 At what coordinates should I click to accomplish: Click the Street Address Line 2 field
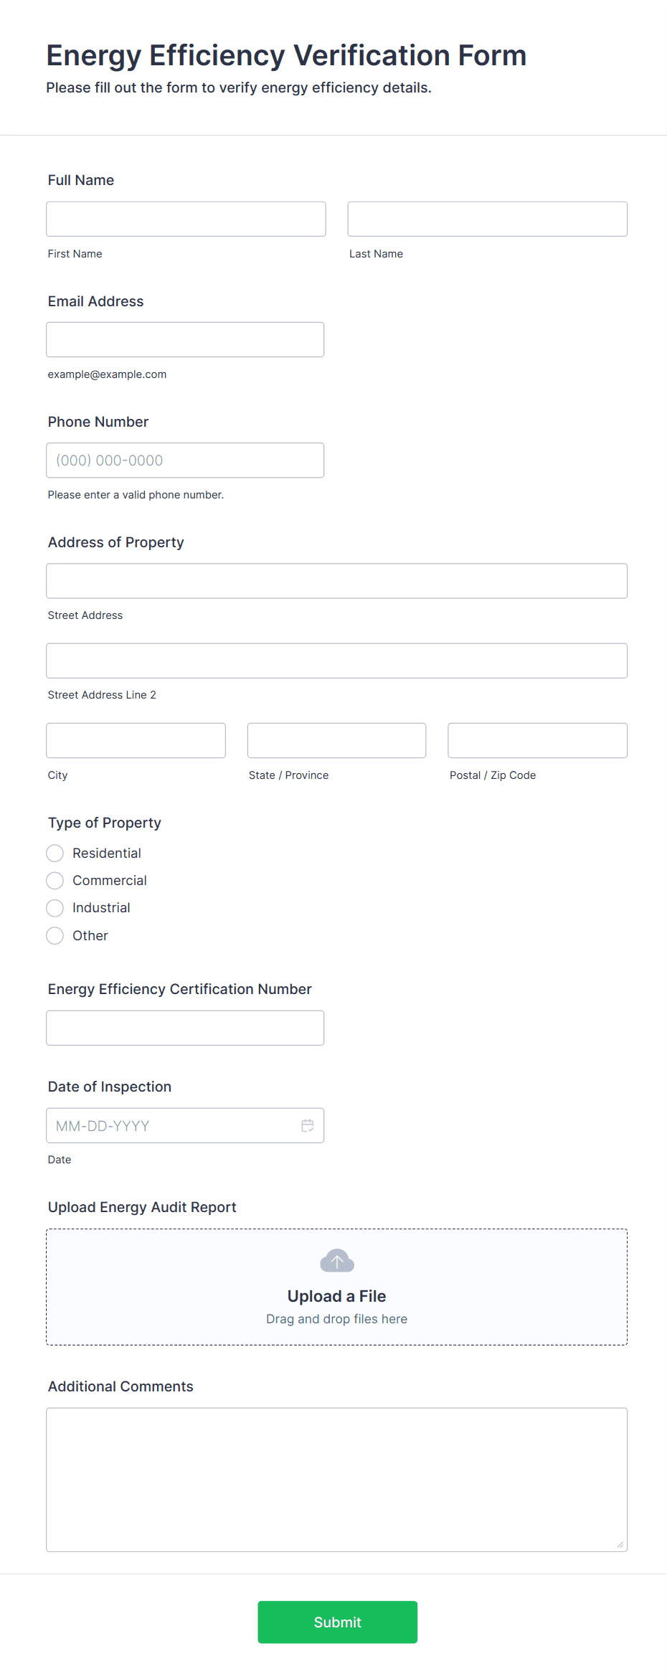(x=337, y=661)
